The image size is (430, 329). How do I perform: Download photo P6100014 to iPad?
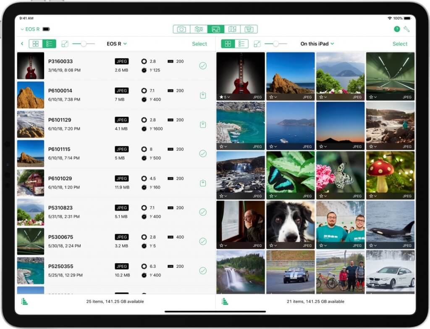[203, 95]
